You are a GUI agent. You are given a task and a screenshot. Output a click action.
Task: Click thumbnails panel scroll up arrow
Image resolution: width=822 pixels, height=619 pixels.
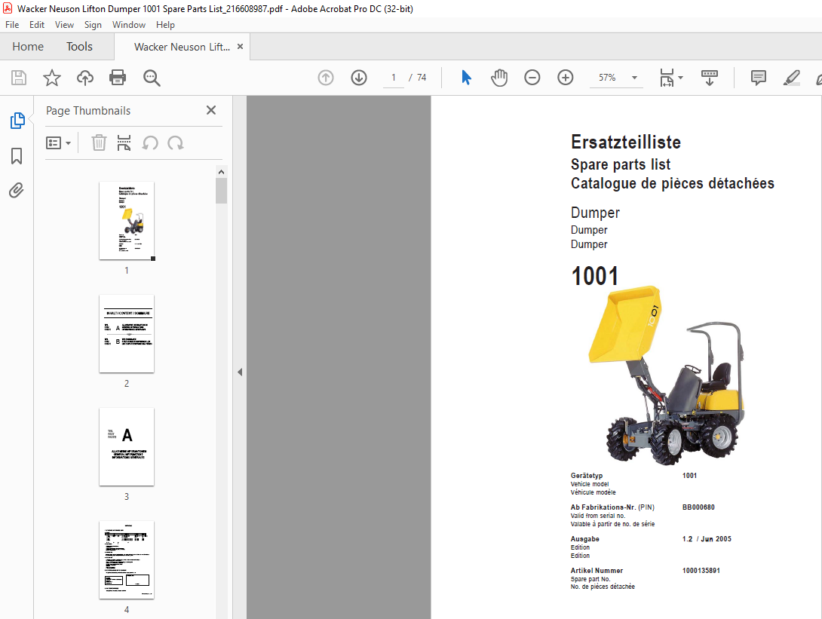click(221, 172)
